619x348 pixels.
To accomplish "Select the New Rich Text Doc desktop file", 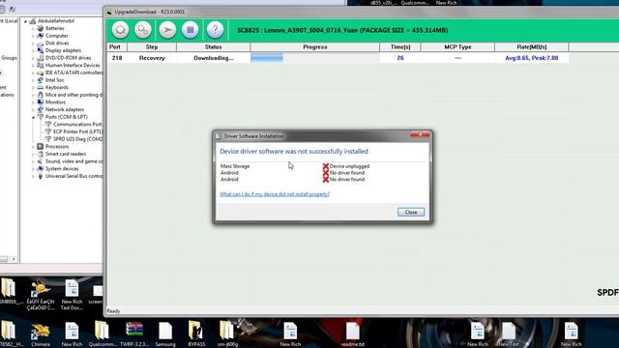I will tap(72, 295).
